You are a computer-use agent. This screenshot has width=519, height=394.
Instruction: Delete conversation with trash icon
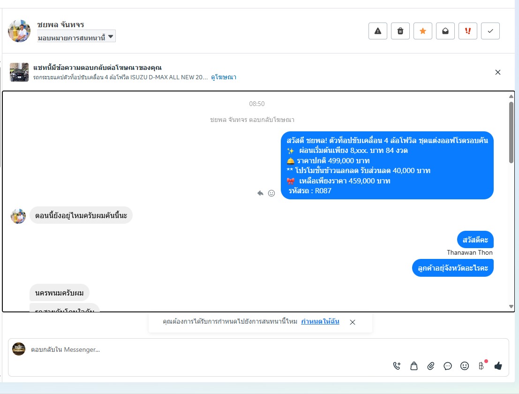click(400, 31)
